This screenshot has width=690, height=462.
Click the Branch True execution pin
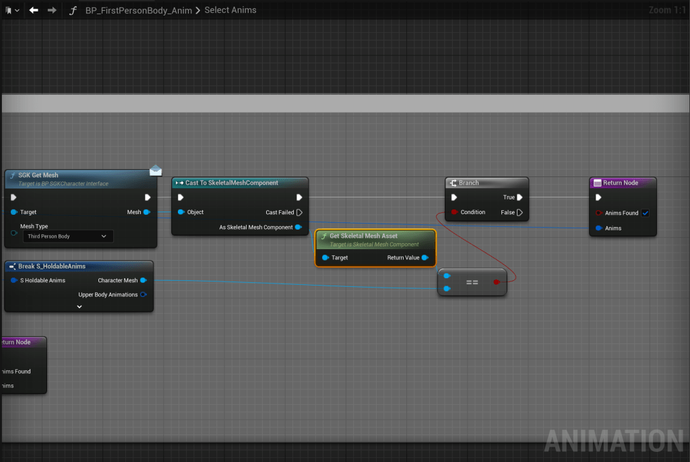(520, 197)
